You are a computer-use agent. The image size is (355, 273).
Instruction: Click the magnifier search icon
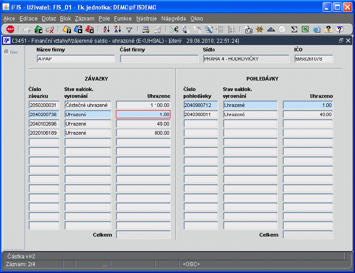tap(209, 30)
